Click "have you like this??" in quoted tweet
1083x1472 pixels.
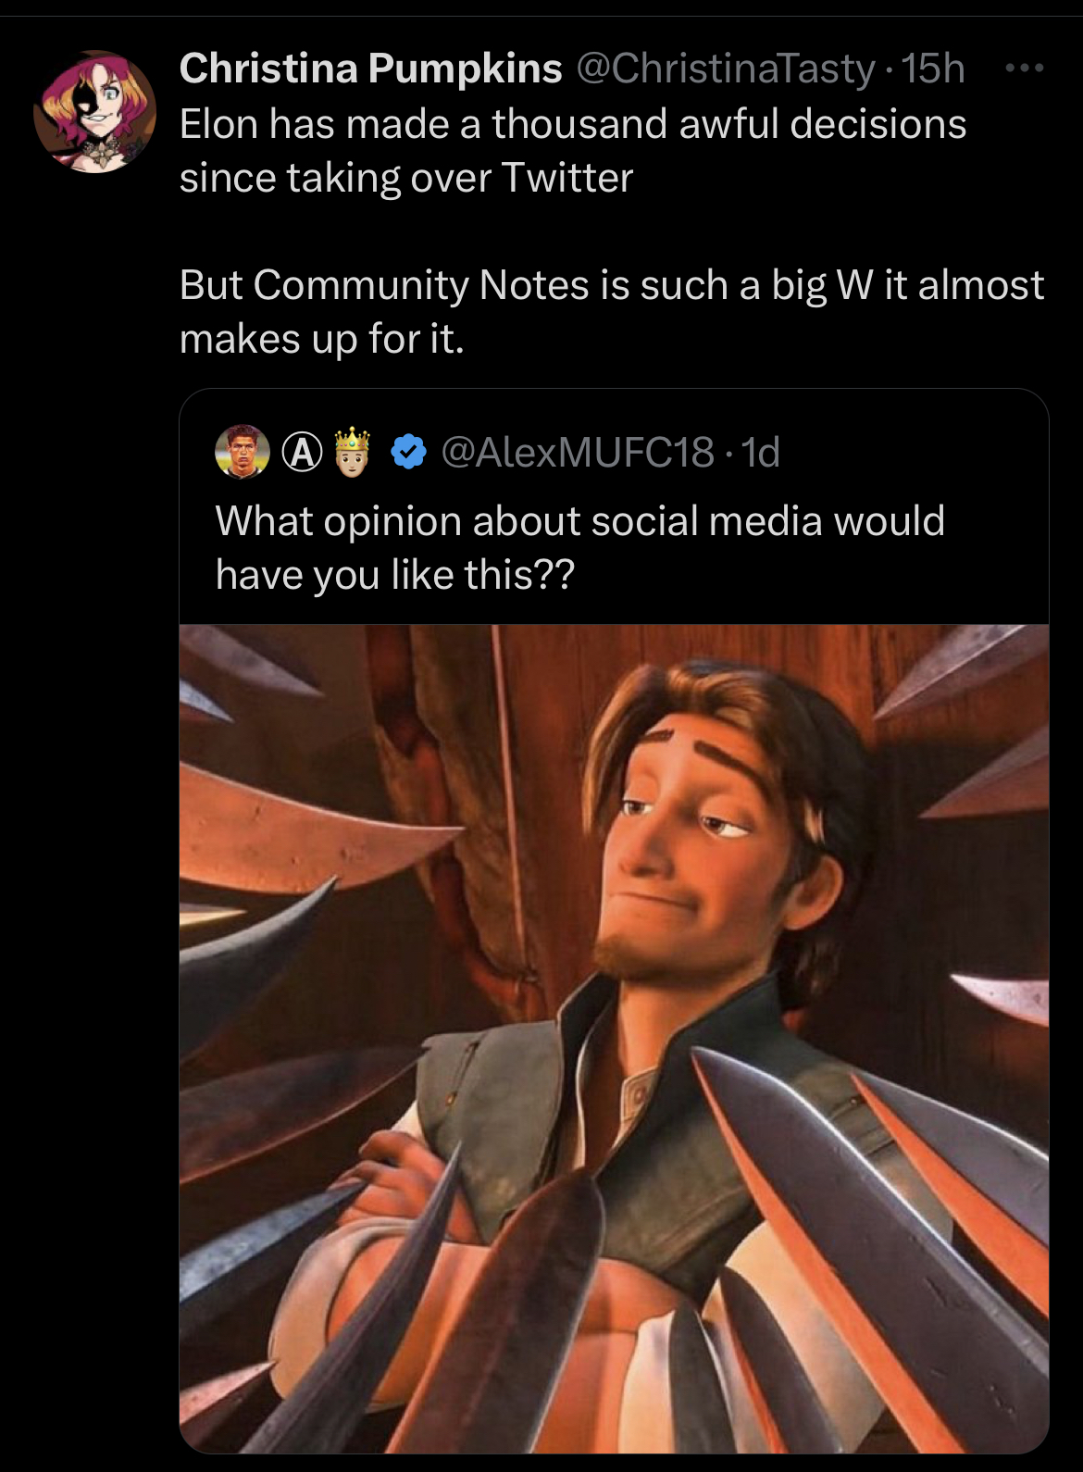[395, 576]
